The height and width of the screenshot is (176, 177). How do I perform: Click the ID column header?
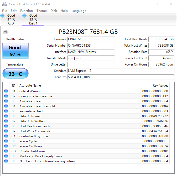click(14, 86)
